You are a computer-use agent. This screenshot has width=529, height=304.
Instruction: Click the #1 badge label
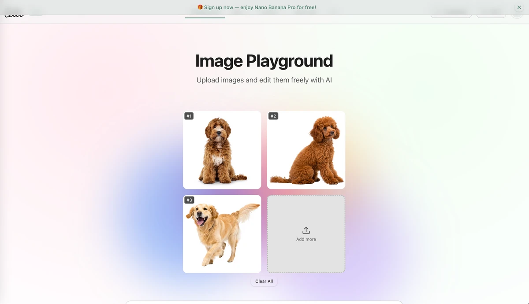tap(189, 116)
